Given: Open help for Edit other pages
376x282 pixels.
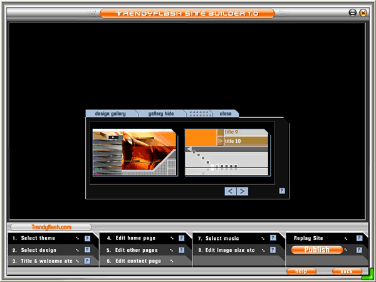Looking at the screenshot, I should [x=182, y=250].
